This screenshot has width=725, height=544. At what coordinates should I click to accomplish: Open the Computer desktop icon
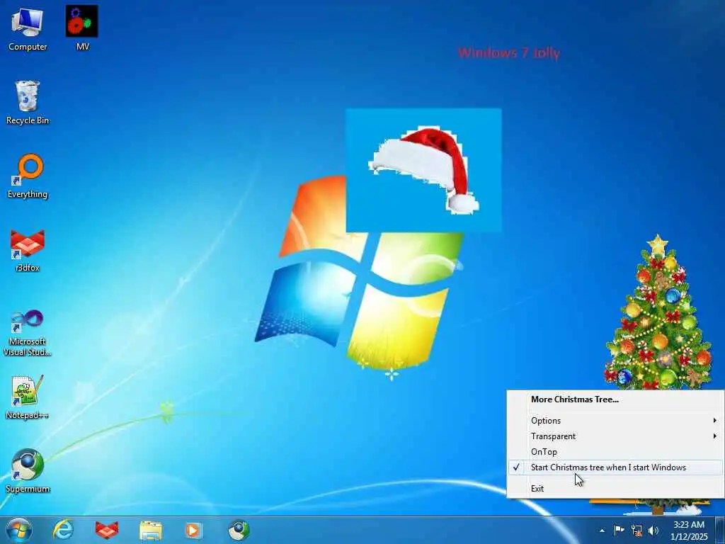click(28, 28)
